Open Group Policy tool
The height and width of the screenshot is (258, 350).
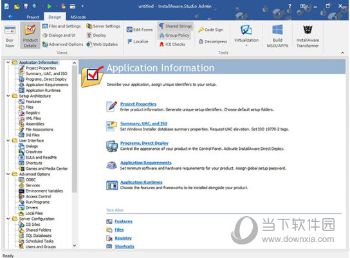point(174,35)
